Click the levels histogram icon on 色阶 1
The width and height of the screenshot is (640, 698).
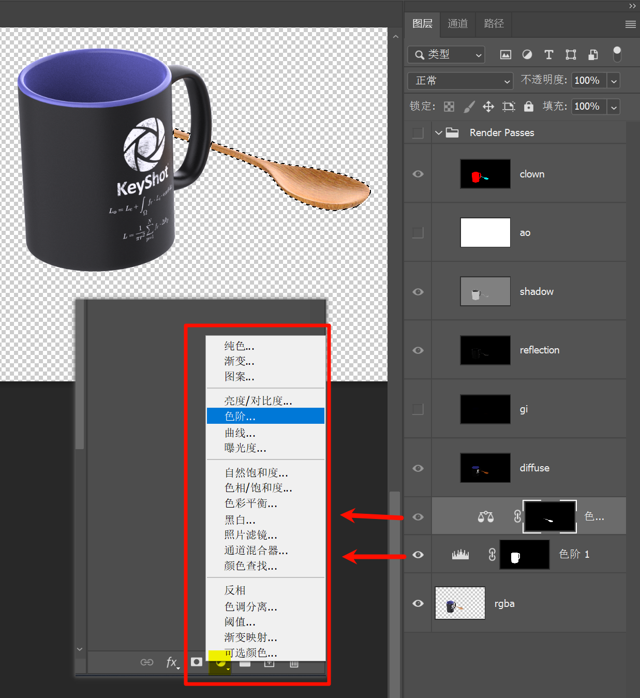click(x=460, y=555)
